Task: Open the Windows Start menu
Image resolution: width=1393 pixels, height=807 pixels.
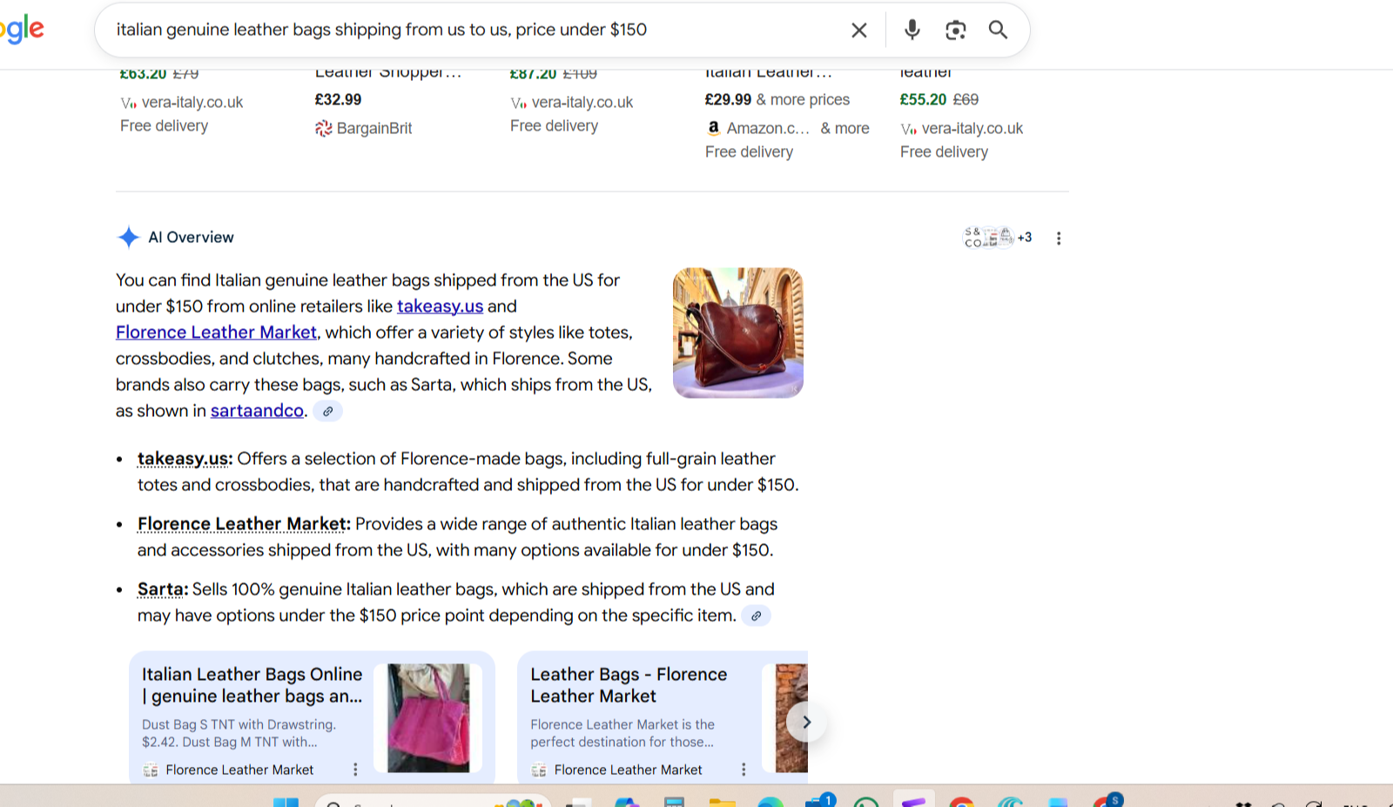Action: click(286, 802)
